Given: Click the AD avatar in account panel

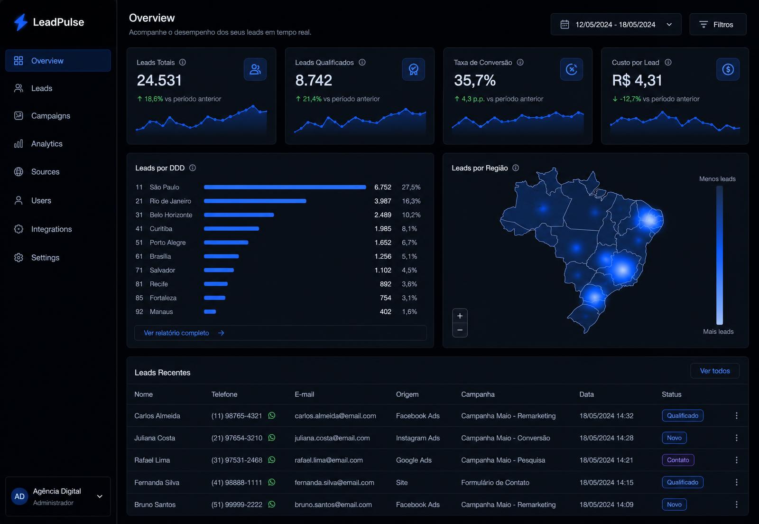Looking at the screenshot, I should point(19,496).
